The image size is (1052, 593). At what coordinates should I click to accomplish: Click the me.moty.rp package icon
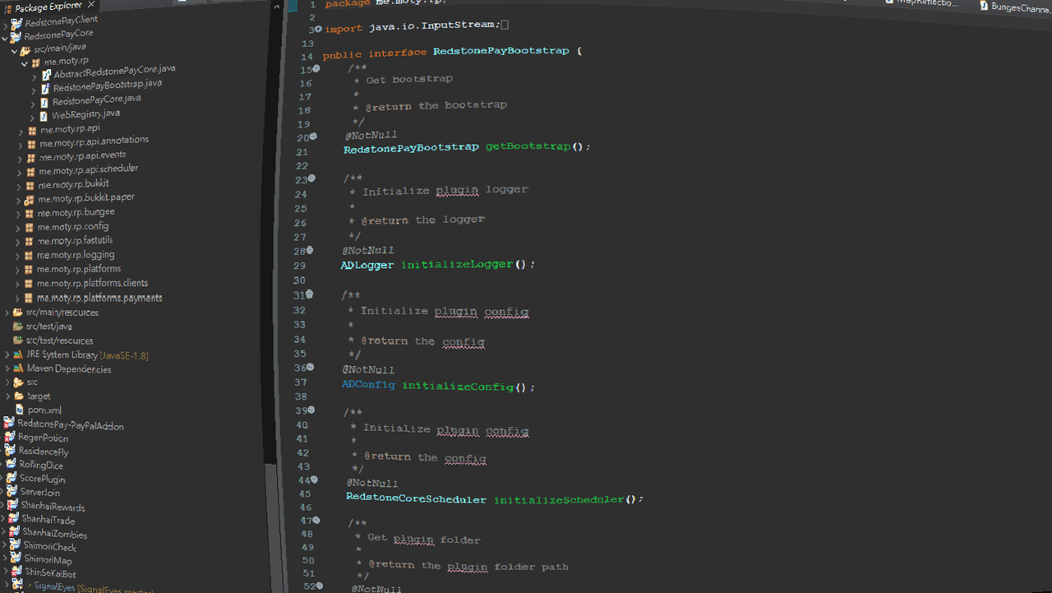click(x=35, y=63)
